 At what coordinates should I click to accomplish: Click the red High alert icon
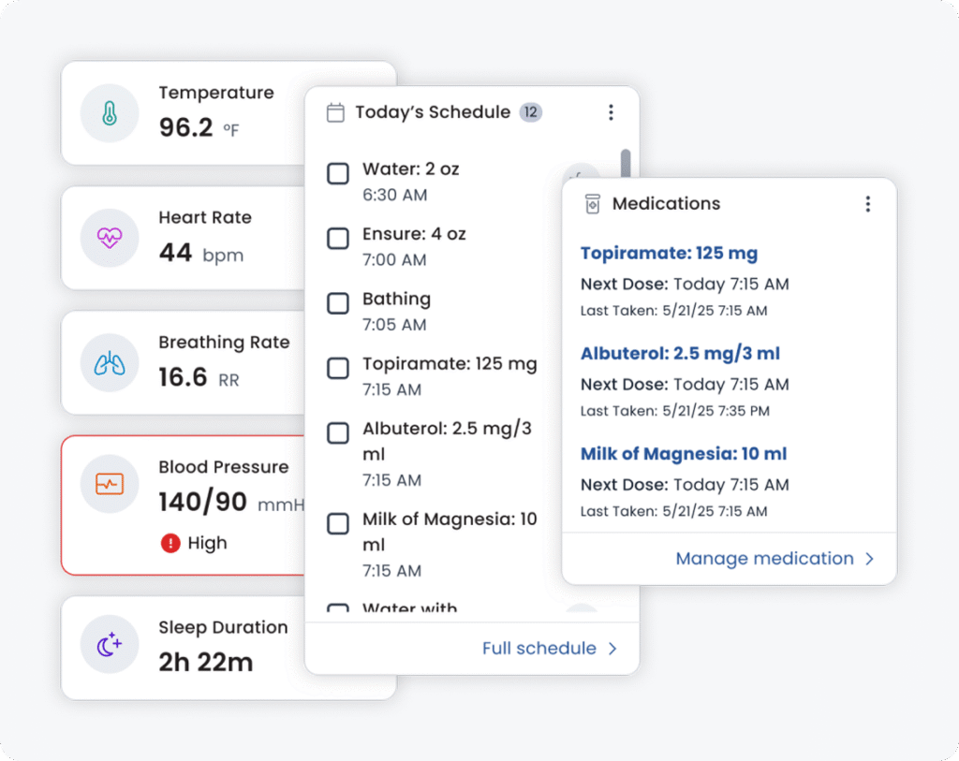pos(170,543)
